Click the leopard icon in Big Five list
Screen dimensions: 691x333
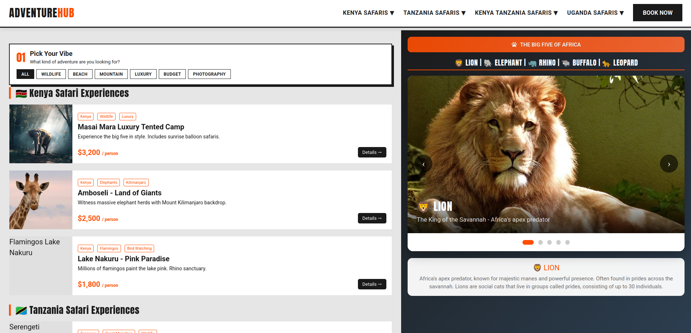(x=606, y=63)
